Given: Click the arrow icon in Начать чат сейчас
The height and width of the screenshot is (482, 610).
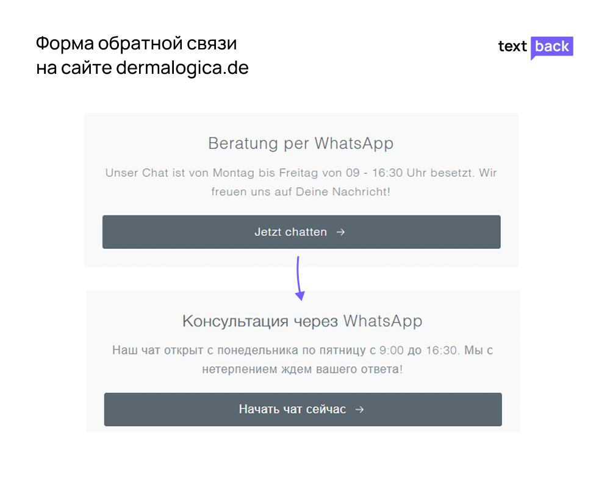Looking at the screenshot, I should click(359, 409).
